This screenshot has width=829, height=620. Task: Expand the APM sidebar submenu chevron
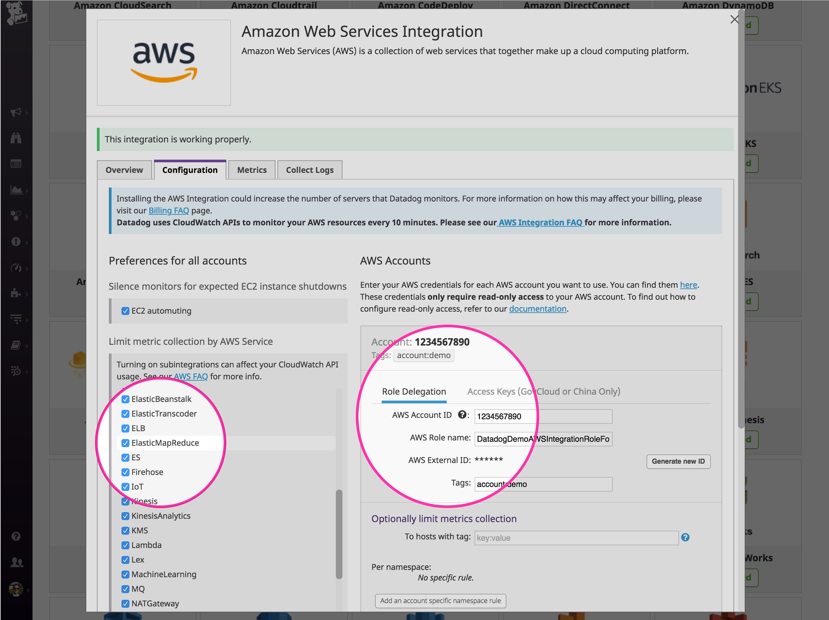pyautogui.click(x=27, y=268)
